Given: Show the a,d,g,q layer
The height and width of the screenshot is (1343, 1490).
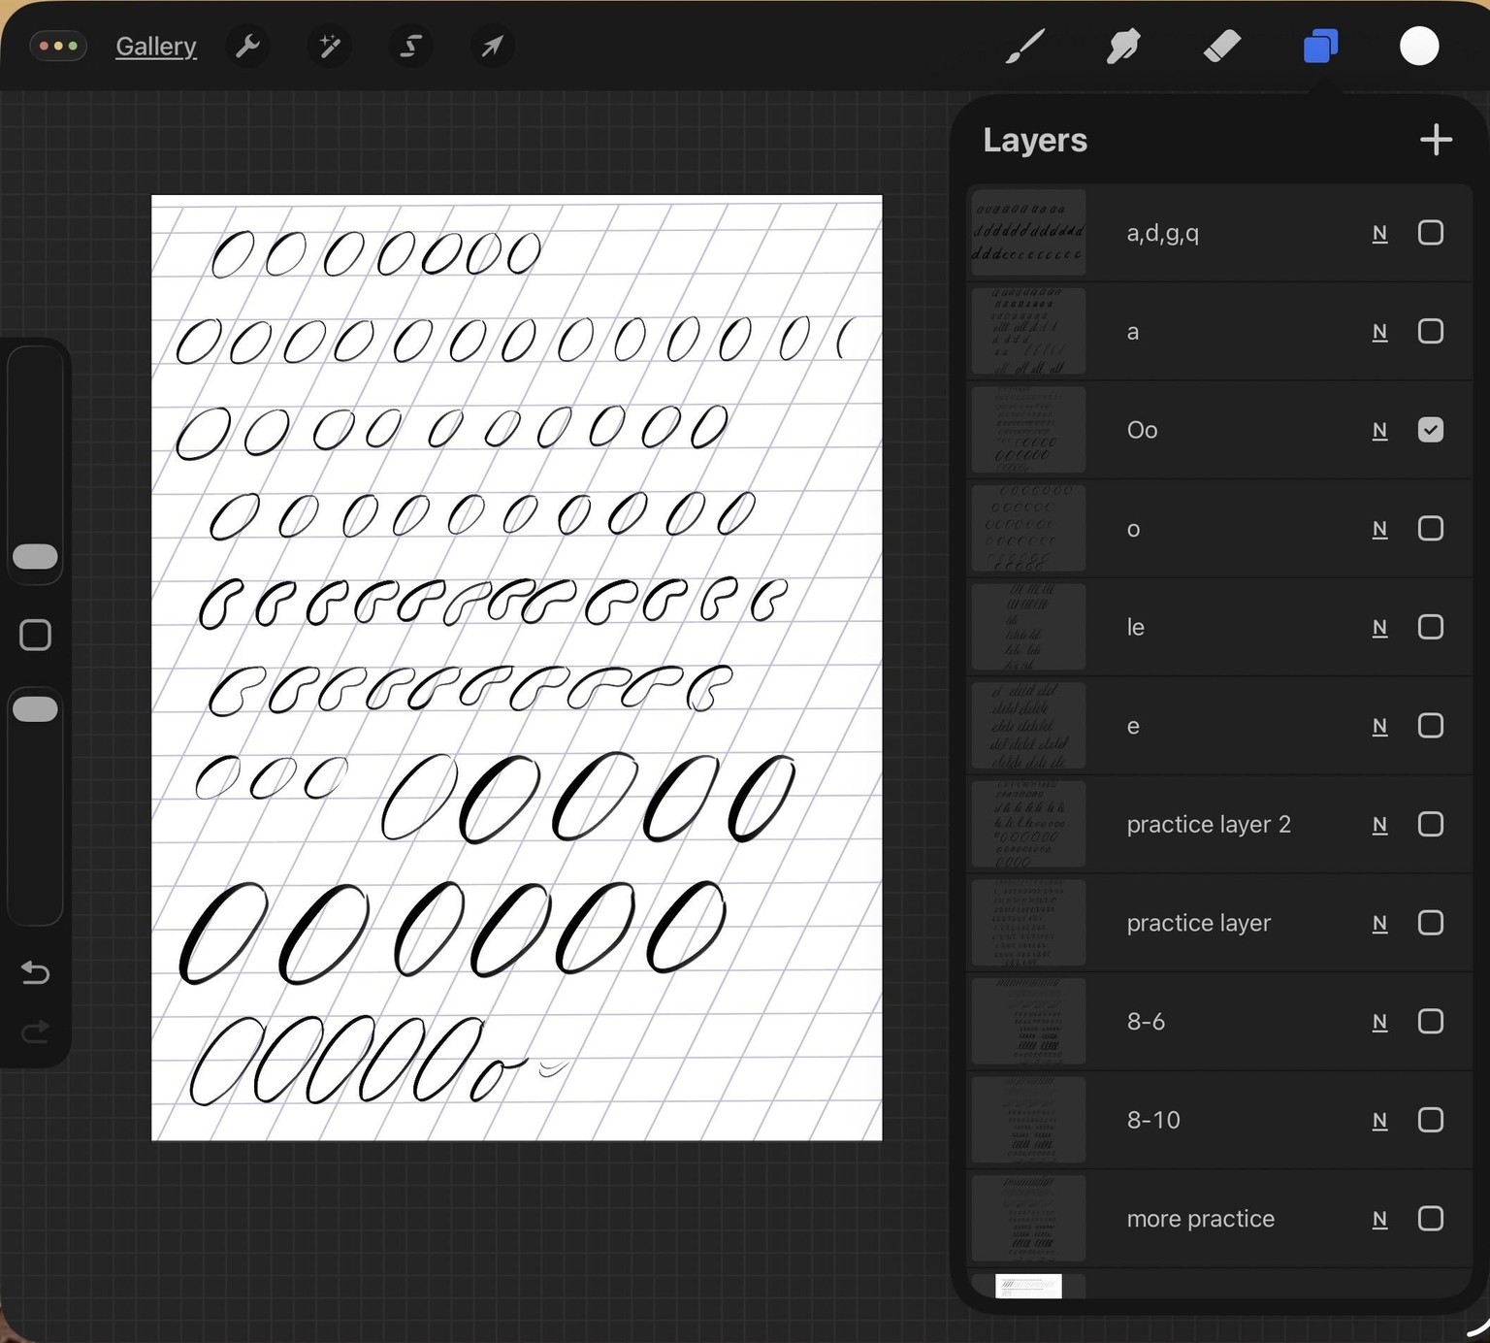Looking at the screenshot, I should (x=1431, y=233).
